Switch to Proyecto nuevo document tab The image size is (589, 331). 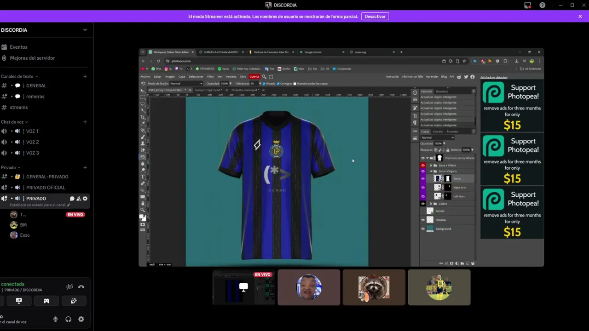click(x=247, y=90)
